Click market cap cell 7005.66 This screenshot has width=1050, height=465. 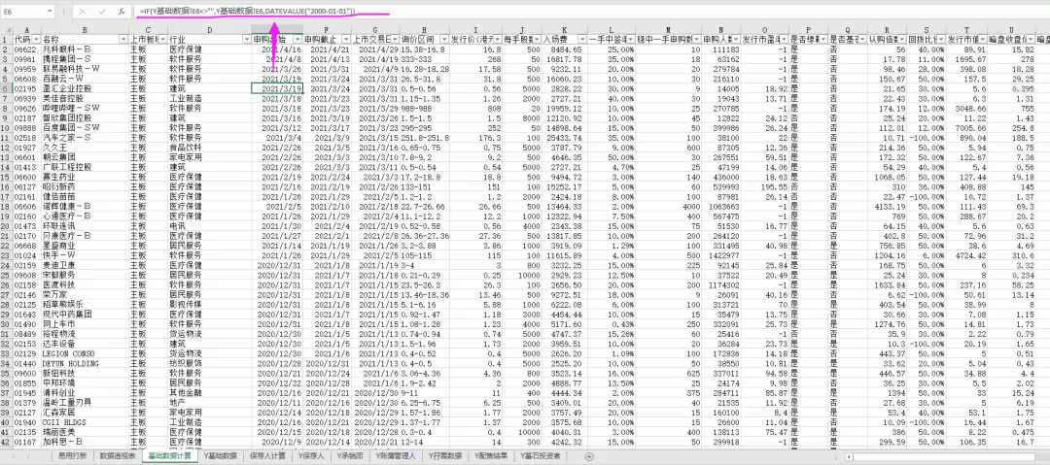966,127
